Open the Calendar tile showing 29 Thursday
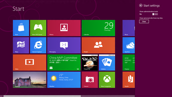172x97 pixels. [98, 28]
